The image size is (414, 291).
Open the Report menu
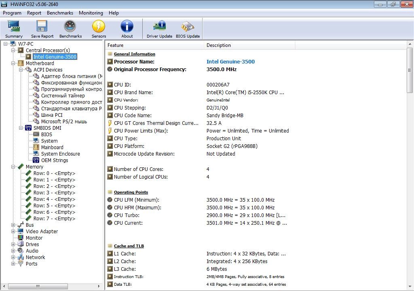coord(34,13)
